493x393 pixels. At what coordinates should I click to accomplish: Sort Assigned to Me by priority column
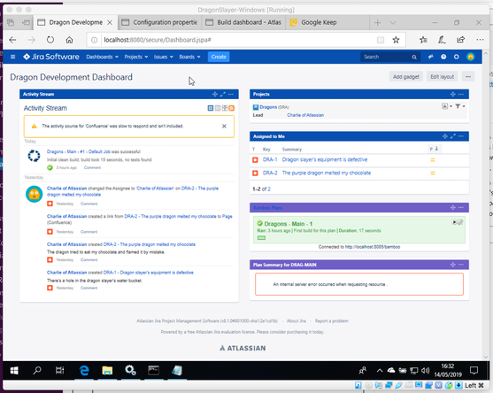point(434,149)
